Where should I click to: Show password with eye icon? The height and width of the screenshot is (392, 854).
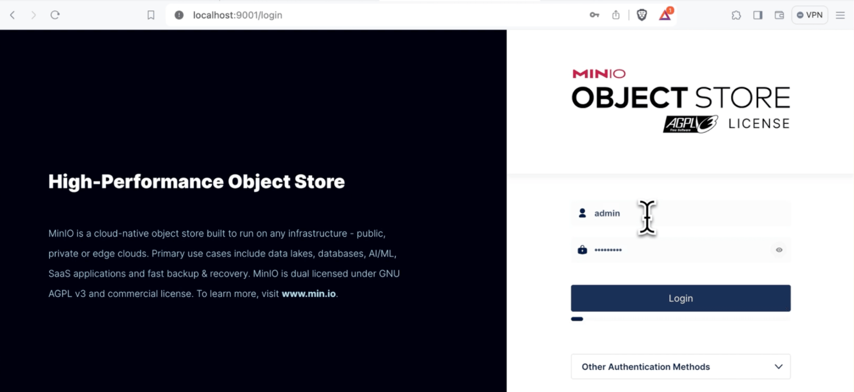[x=779, y=250]
